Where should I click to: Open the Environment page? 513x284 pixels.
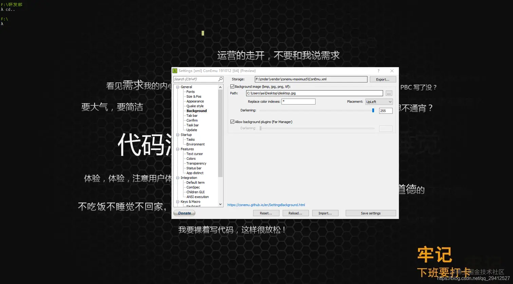(195, 145)
